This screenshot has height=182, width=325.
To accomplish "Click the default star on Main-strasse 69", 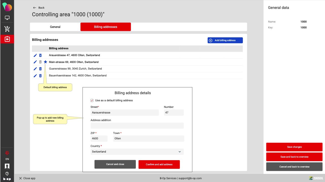I will pyautogui.click(x=45, y=62).
